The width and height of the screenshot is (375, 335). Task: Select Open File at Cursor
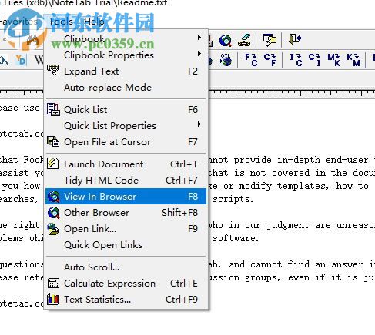(x=126, y=142)
